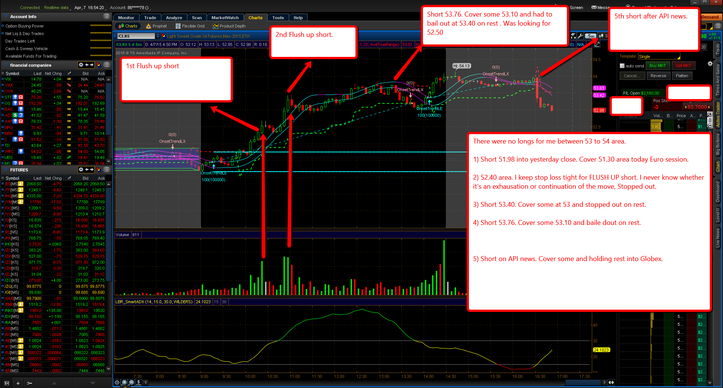Click the LBR_SmartADX study label

pos(154,302)
